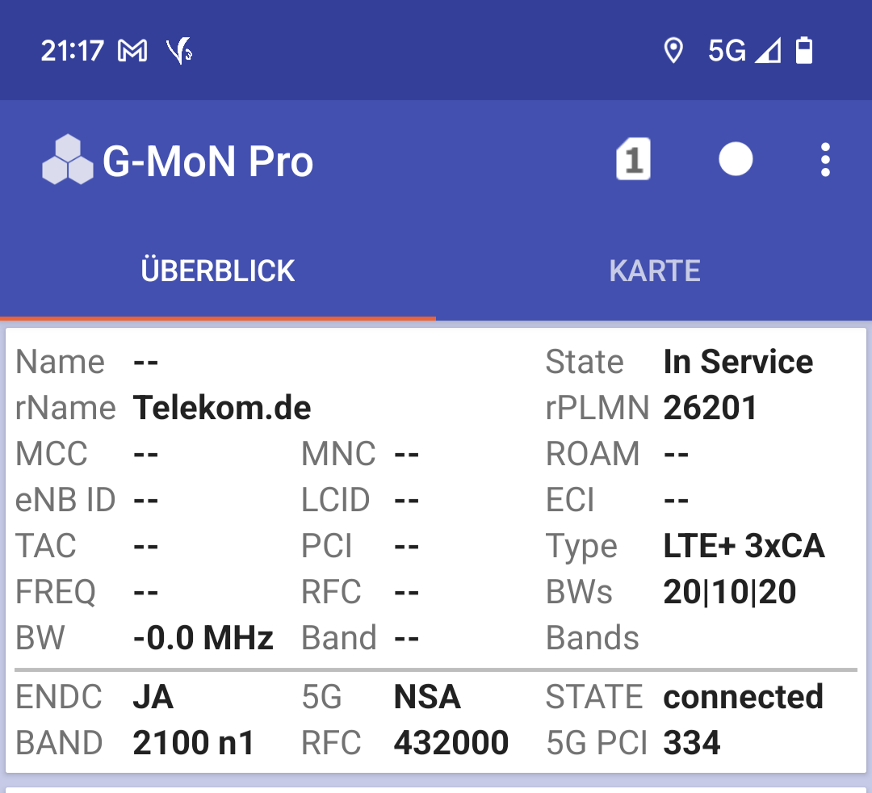The width and height of the screenshot is (872, 793).
Task: Tap the LTE+ 3xCA type value
Action: 744,546
